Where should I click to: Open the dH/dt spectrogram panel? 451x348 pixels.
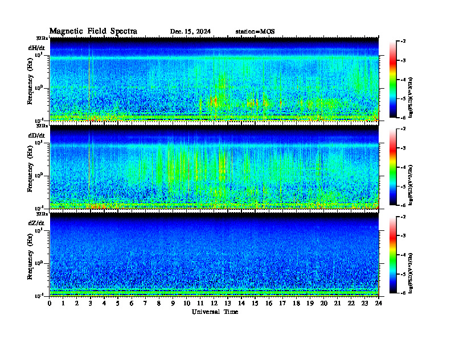click(214, 80)
